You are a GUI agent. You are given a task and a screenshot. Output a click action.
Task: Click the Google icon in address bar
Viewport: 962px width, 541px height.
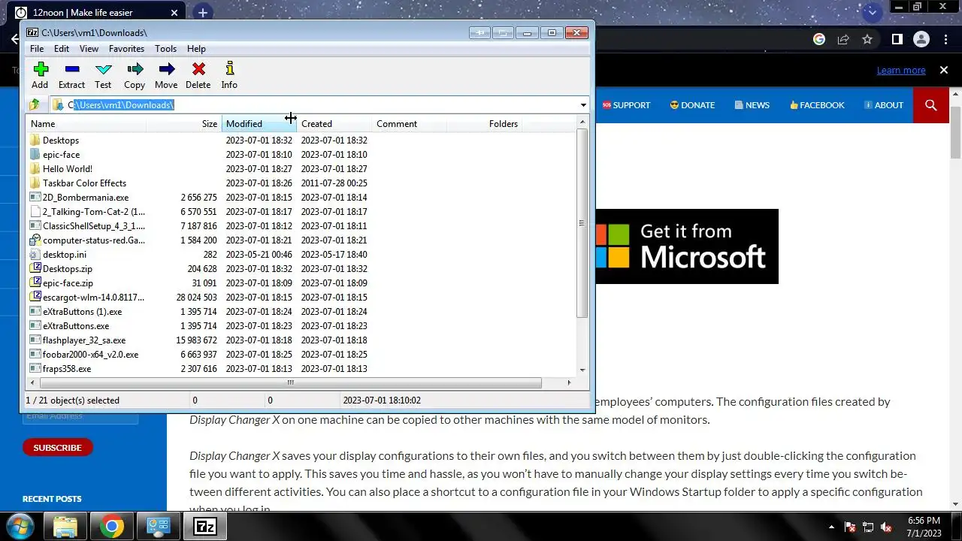(x=819, y=39)
